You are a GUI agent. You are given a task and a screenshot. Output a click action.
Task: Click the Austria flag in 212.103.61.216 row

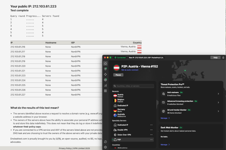[140, 47]
